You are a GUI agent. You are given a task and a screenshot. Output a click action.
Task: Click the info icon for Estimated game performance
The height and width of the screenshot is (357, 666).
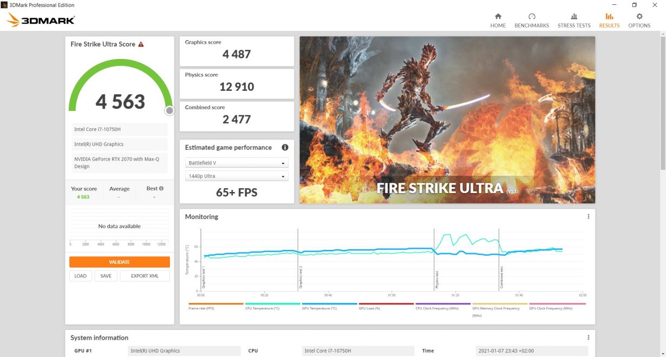click(285, 147)
